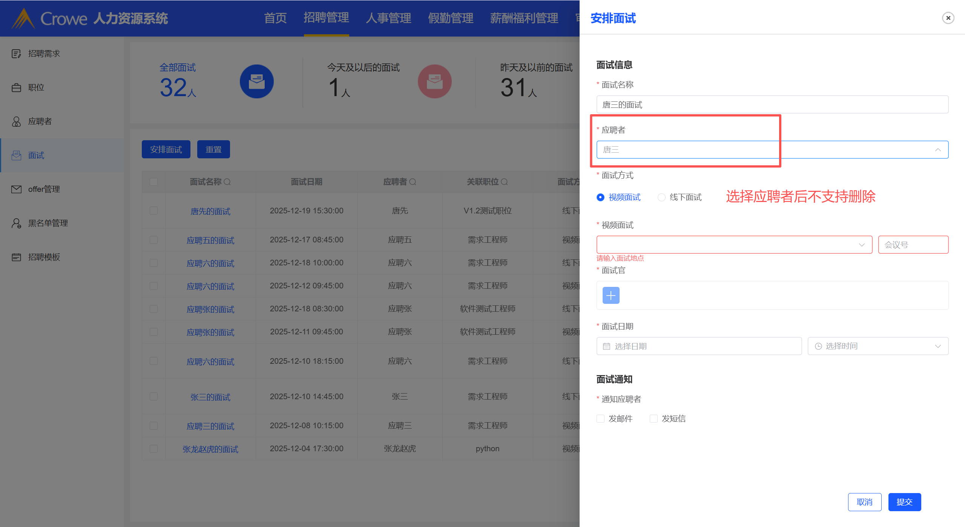Image resolution: width=965 pixels, height=527 pixels.
Task: Click the plus icon to add interviewer
Action: 611,295
